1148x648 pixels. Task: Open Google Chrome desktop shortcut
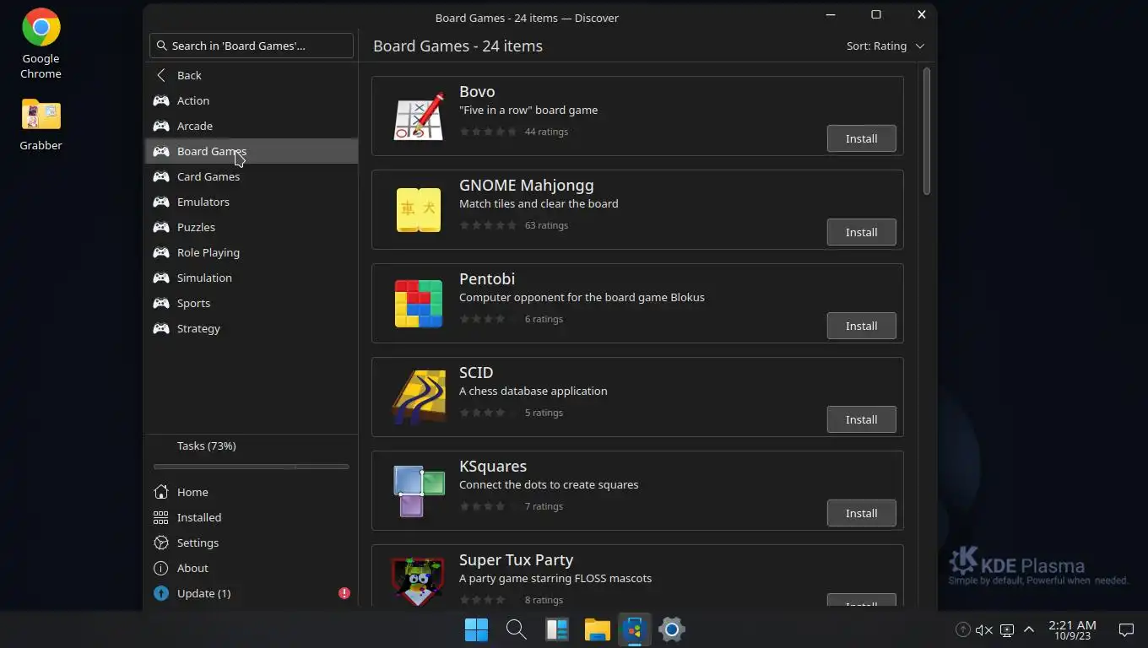pos(41,44)
